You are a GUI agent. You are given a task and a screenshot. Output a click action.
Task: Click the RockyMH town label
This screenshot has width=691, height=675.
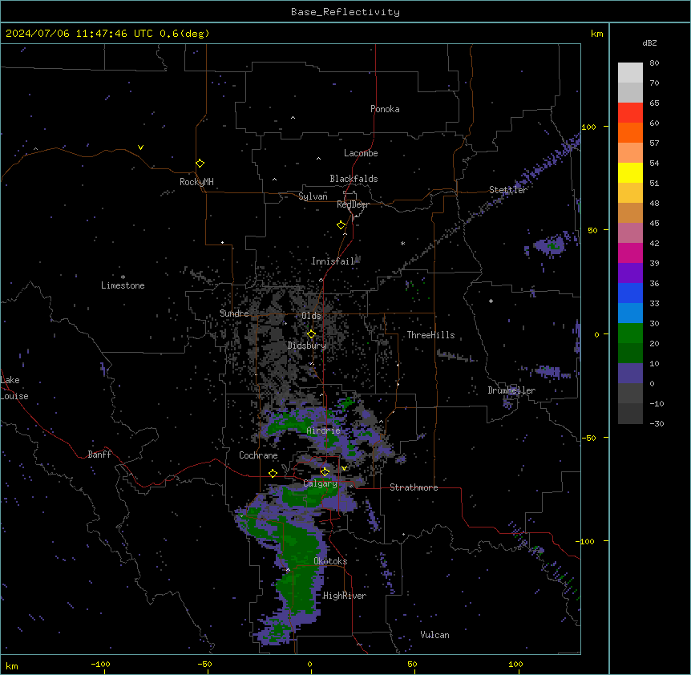196,182
